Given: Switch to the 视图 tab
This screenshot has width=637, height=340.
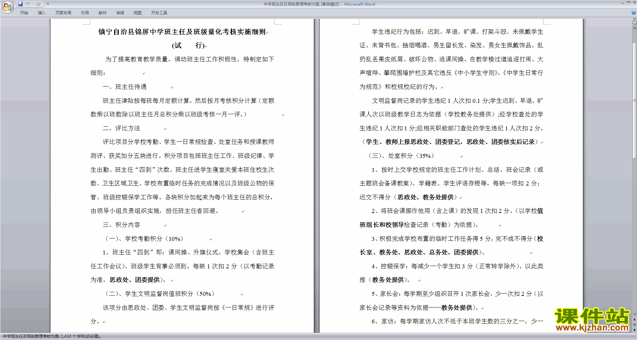Looking at the screenshot, I should 137,13.
